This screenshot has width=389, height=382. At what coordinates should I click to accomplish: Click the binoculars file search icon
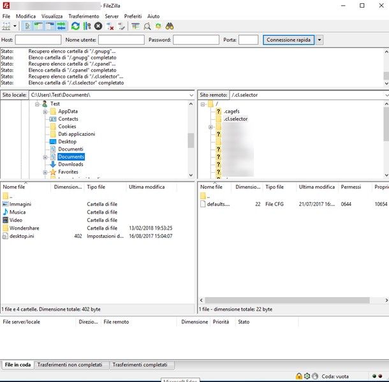coord(170,26)
